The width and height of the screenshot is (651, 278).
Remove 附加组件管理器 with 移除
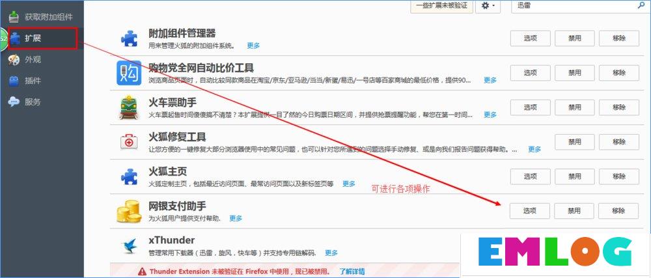click(618, 38)
